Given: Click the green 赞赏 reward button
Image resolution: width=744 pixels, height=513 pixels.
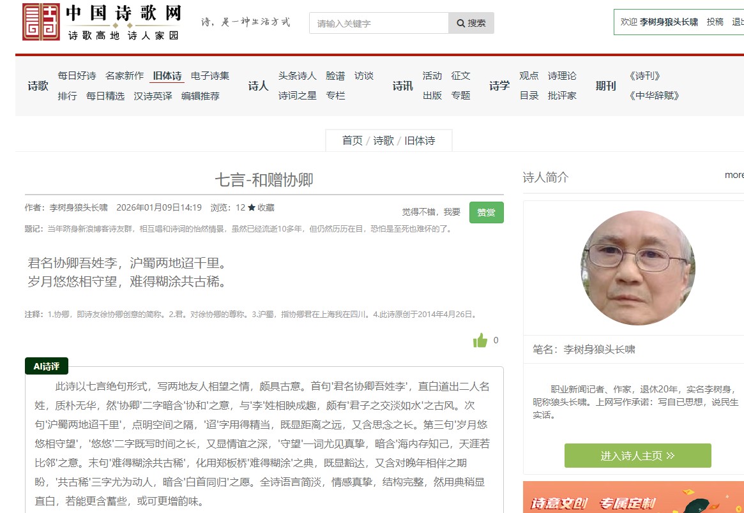Looking at the screenshot, I should click(x=486, y=212).
